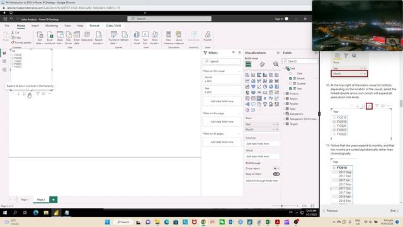Click Sign in button
The image size is (403, 227).
coord(281,19)
